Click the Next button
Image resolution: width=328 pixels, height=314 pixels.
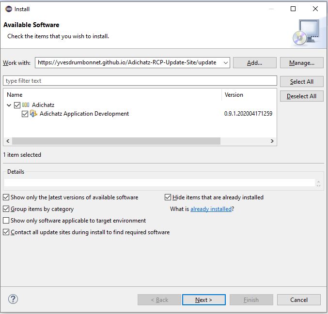point(203,300)
